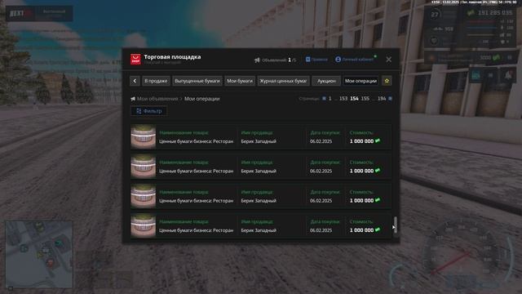Click the Торговая площадка window title
The image size is (522, 294).
coord(172,56)
